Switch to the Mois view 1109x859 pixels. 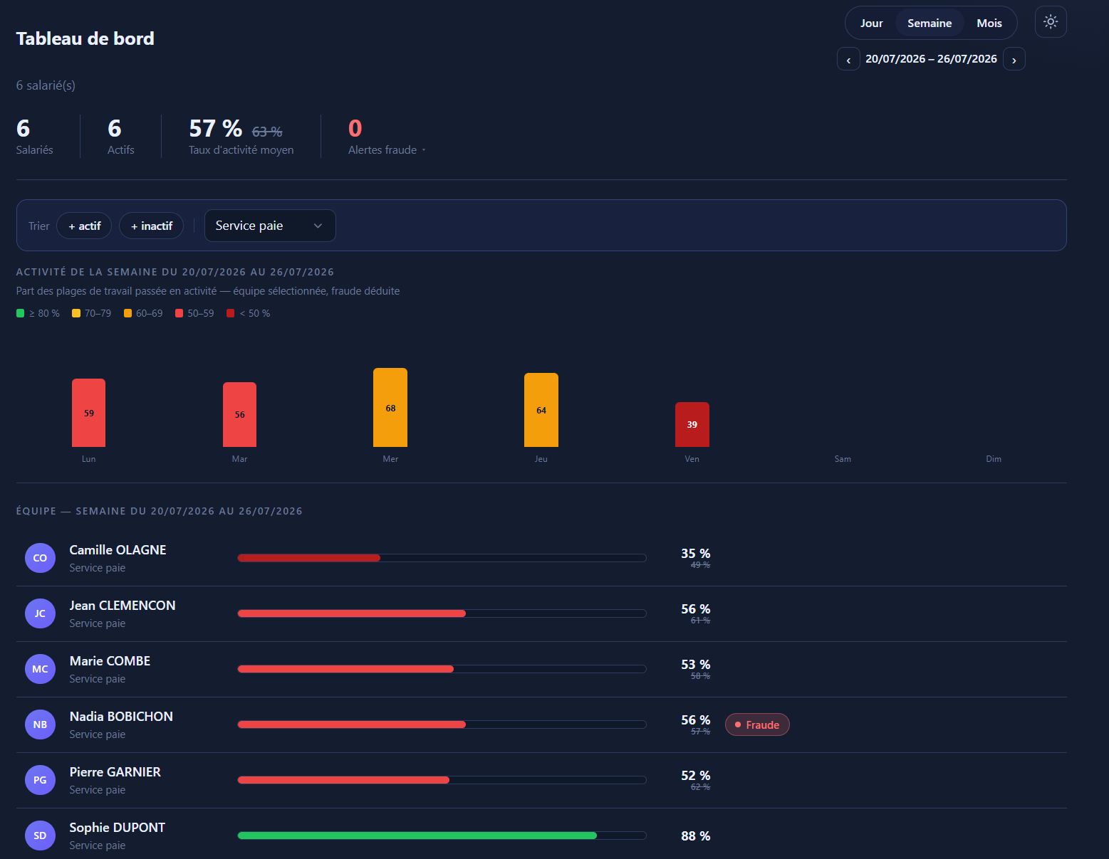pyautogui.click(x=989, y=23)
